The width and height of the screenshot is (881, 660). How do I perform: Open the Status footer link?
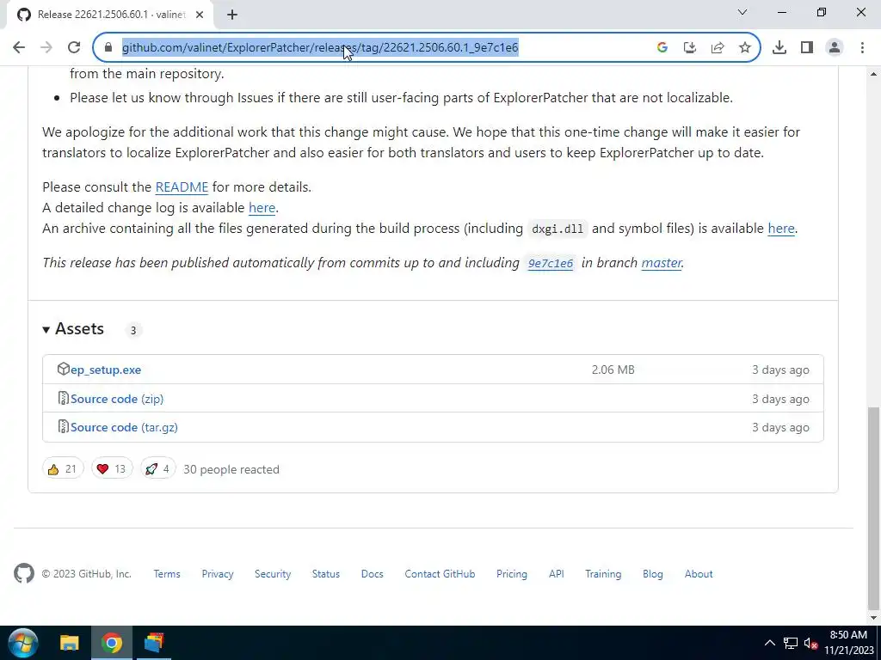[326, 574]
